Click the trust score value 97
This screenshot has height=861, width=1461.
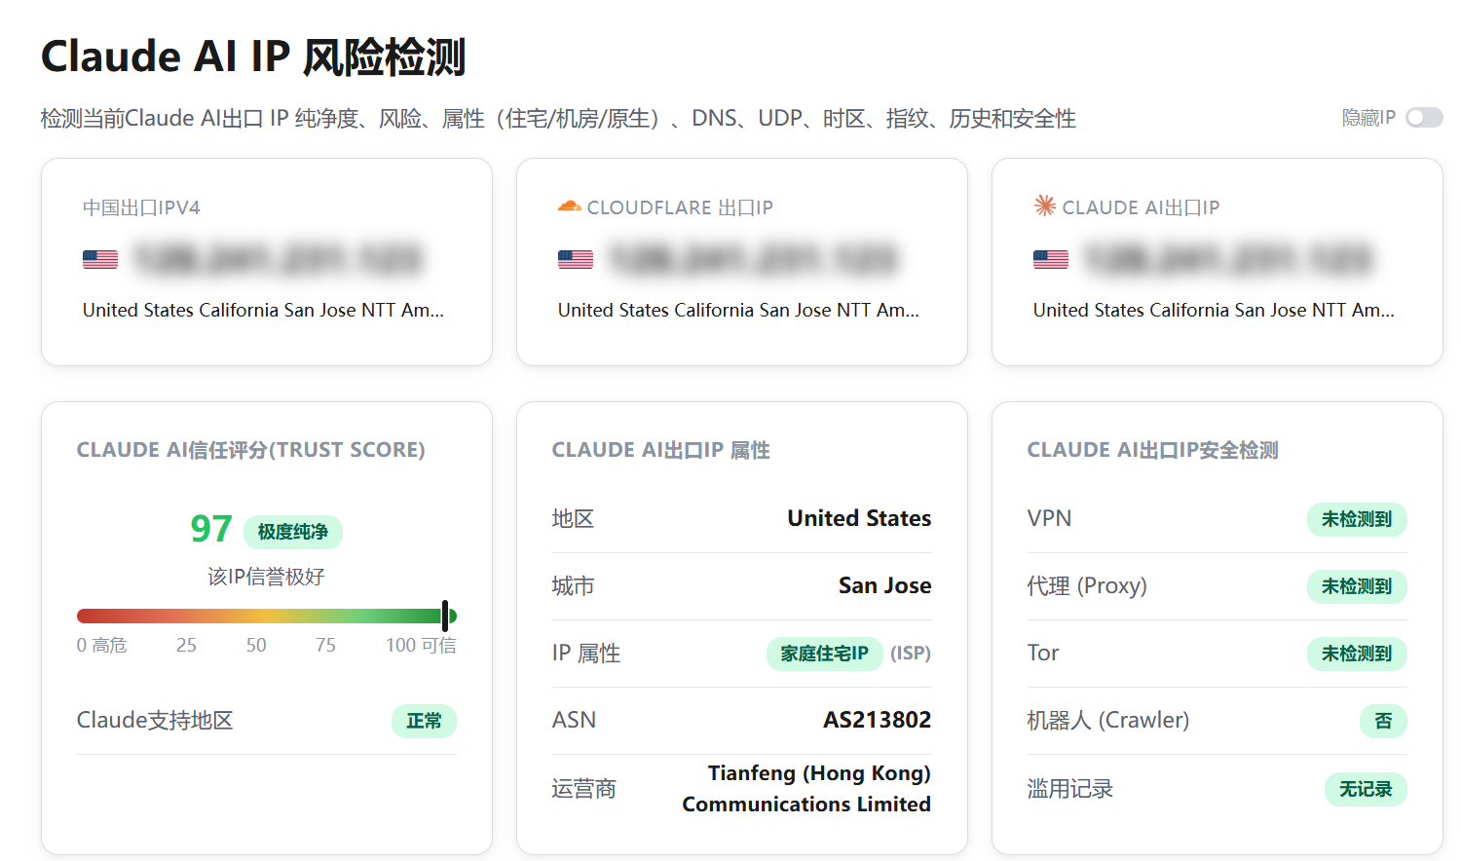point(211,529)
